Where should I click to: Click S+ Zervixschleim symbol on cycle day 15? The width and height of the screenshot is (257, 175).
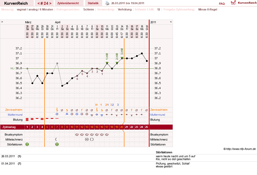tap(97, 110)
